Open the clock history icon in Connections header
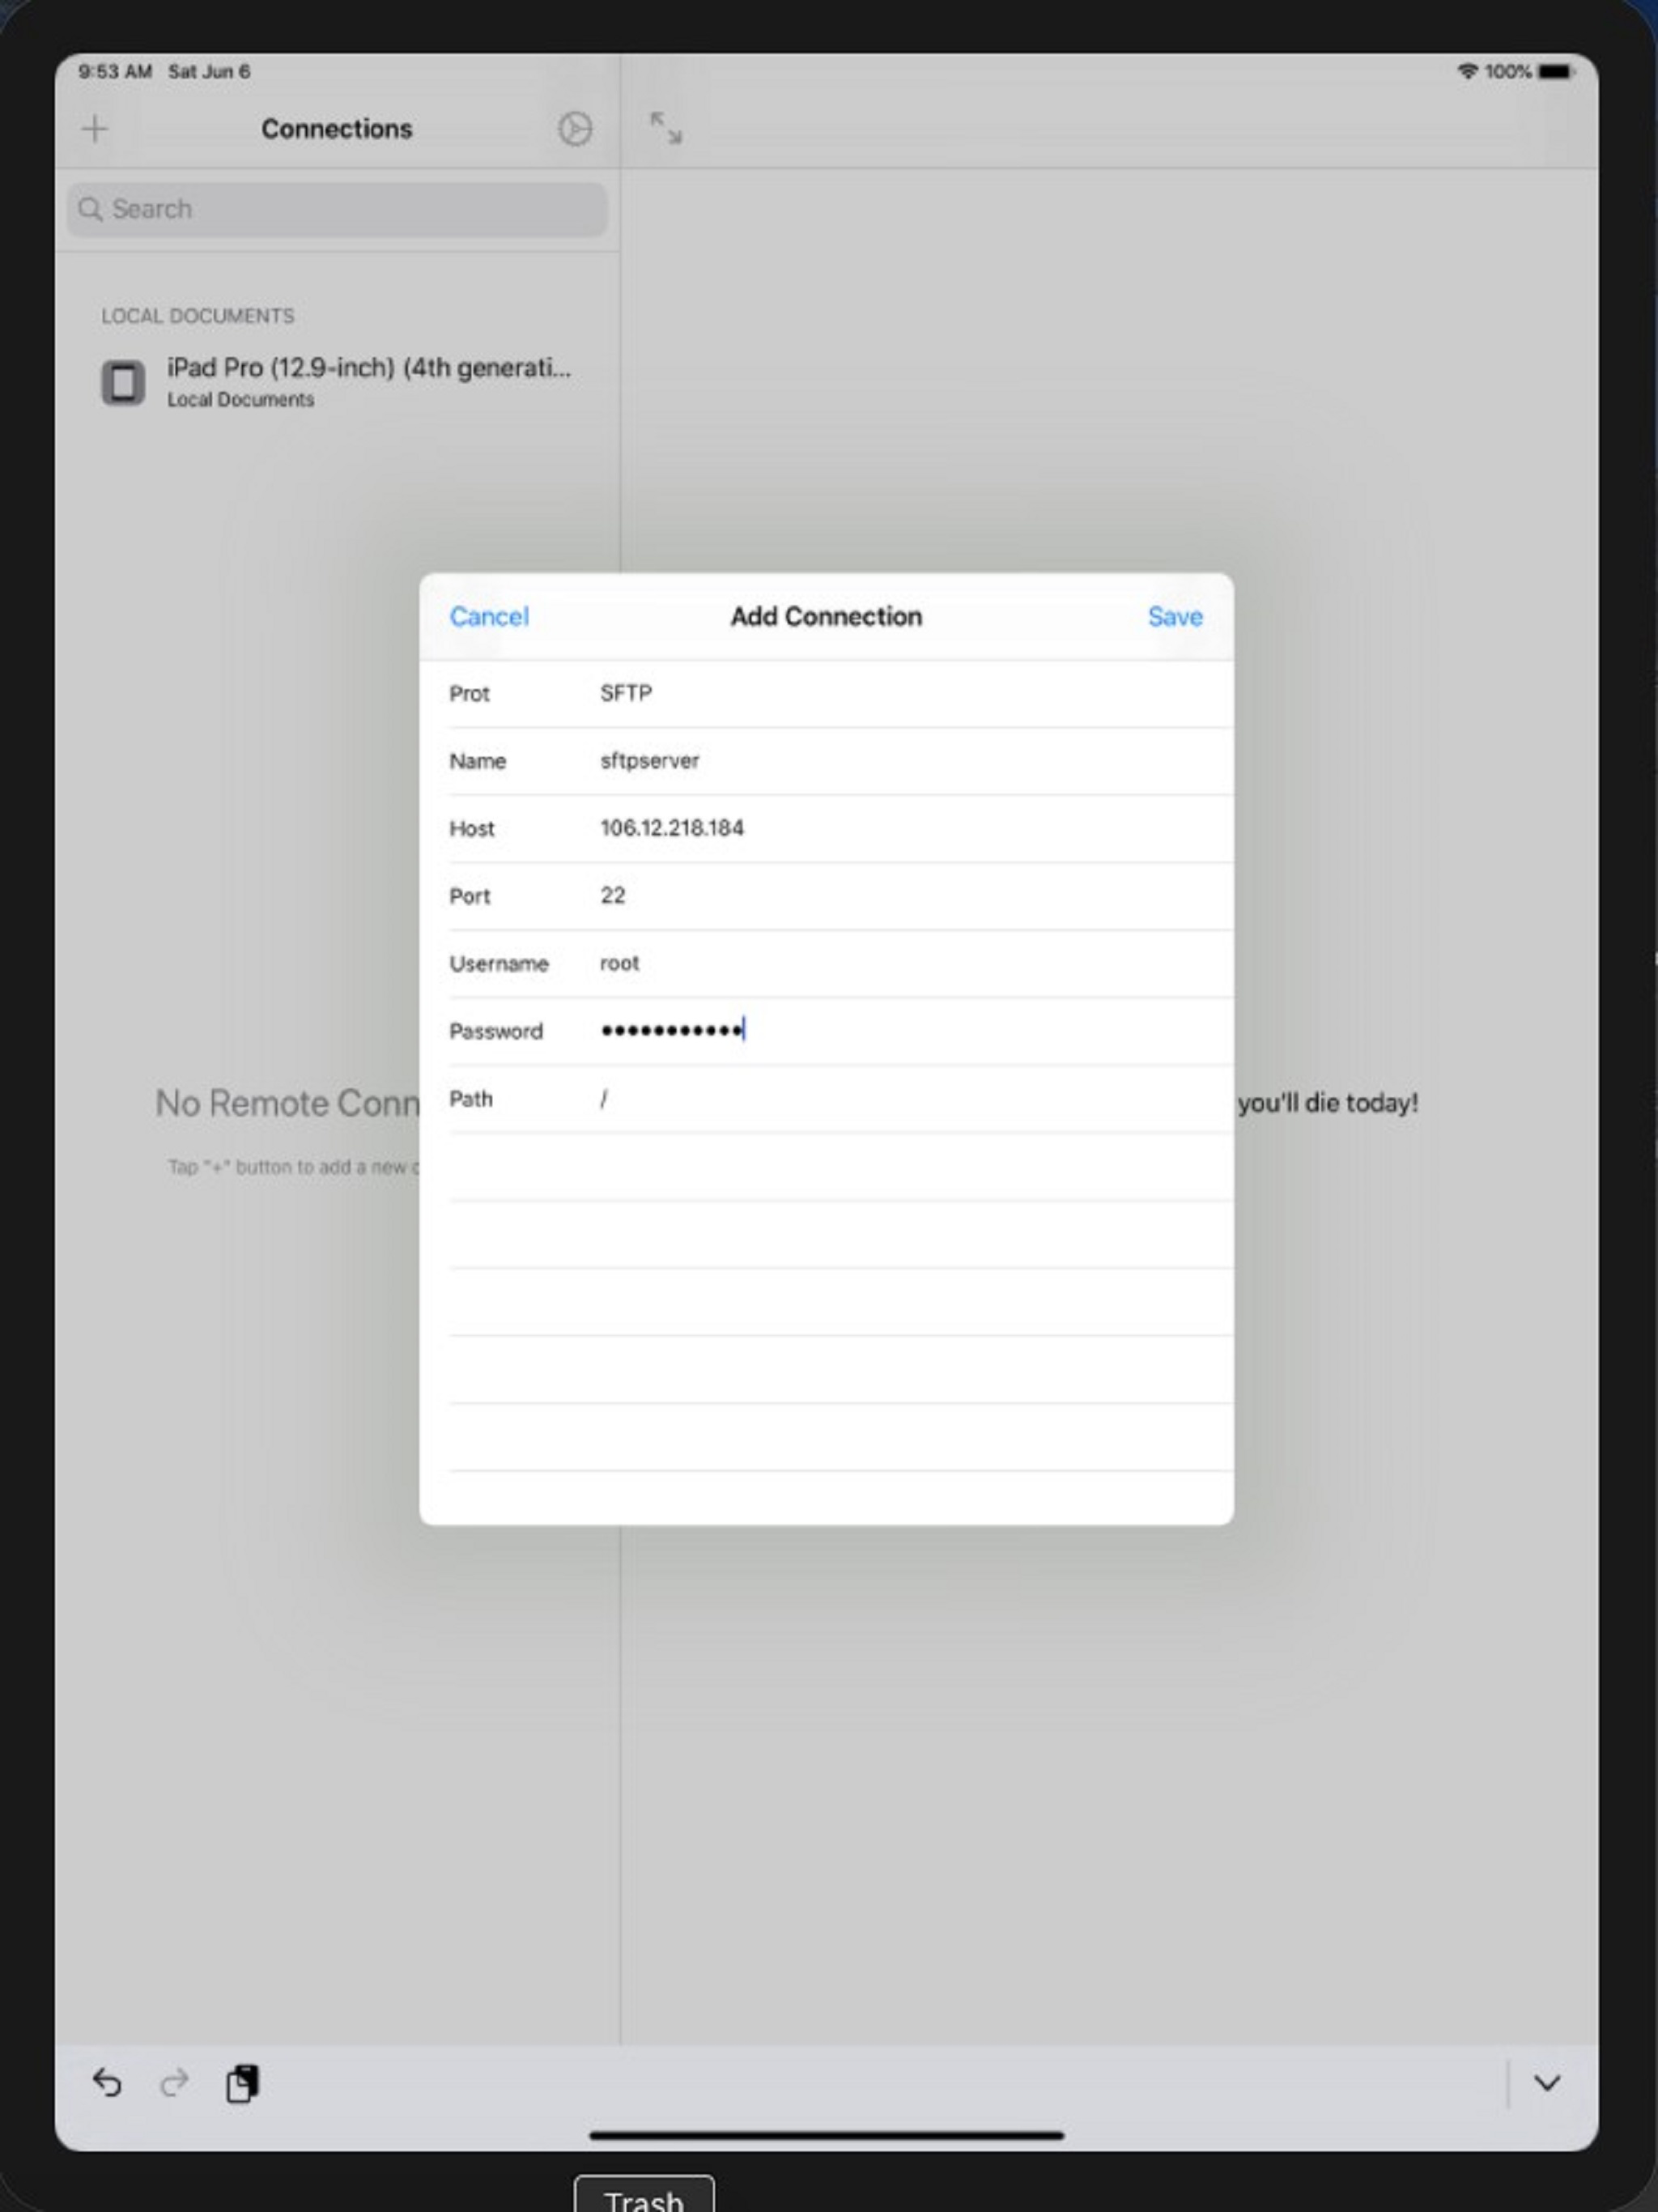The height and width of the screenshot is (2212, 1658). [x=574, y=129]
